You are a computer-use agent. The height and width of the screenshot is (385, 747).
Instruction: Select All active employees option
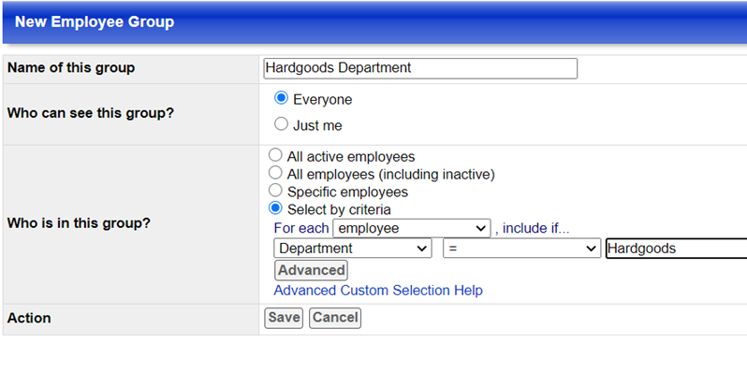tap(275, 156)
